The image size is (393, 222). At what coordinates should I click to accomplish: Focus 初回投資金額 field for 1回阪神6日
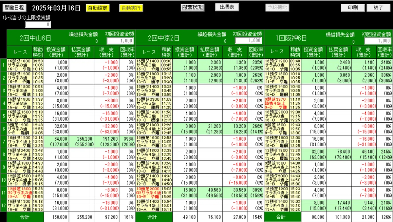[x=378, y=41]
